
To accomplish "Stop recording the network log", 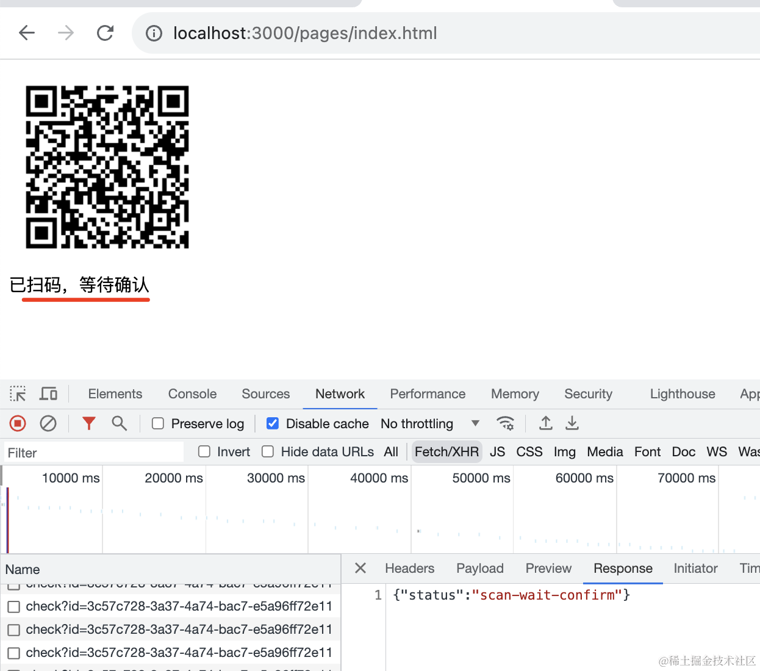I will 18,423.
